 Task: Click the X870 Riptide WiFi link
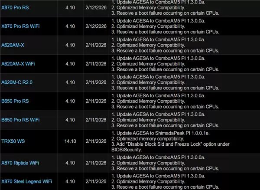click(x=20, y=162)
